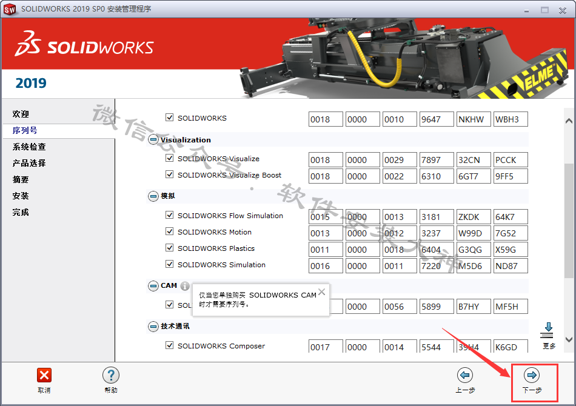Click Simulation serial field containing 0016

[326, 266]
